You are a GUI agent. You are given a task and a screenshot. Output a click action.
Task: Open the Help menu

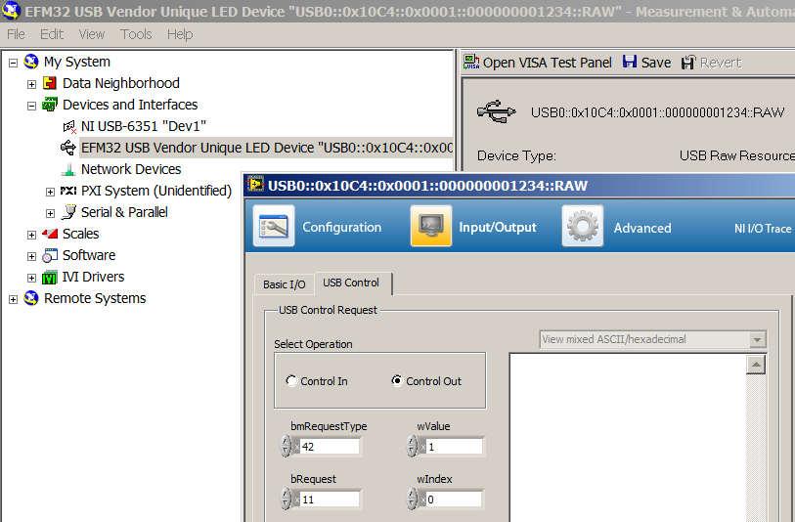tap(180, 34)
